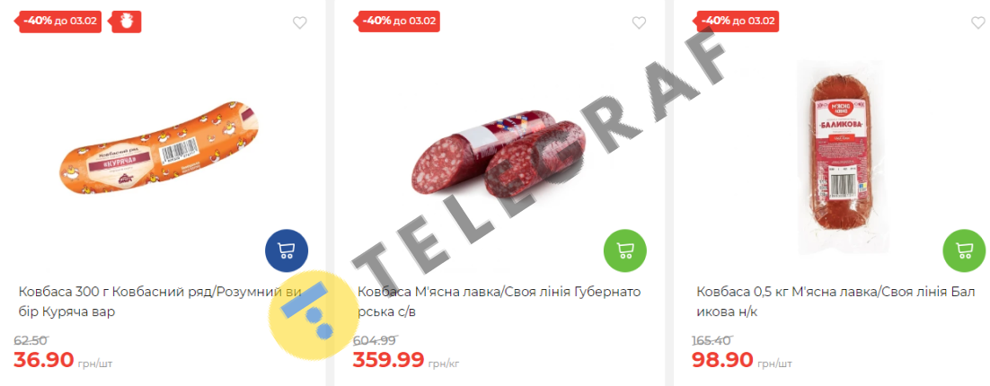Viewport: 990px width, 386px height.
Task: Click the crossed-out 604.99 old price
Action: click(x=375, y=340)
